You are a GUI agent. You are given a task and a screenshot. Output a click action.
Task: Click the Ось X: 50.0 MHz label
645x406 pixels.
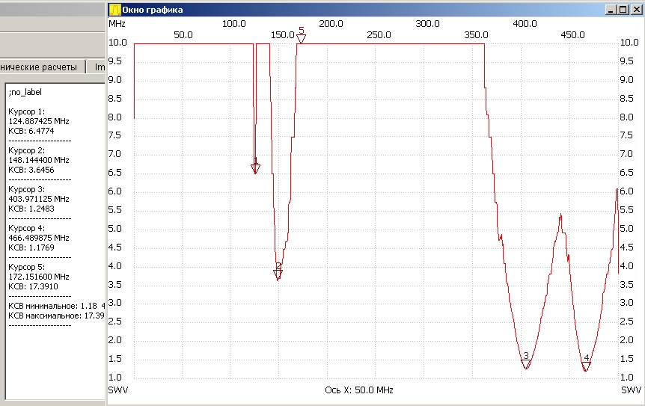(x=359, y=390)
